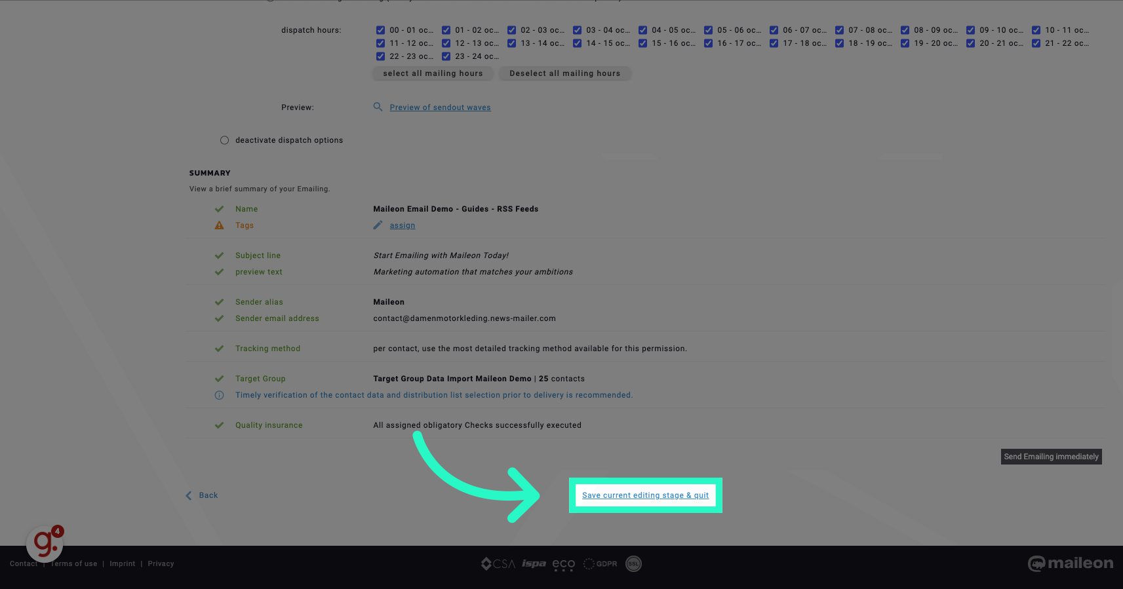Toggle the 17 - 18 dispatch hour checkbox
The width and height of the screenshot is (1123, 589).
pos(774,43)
